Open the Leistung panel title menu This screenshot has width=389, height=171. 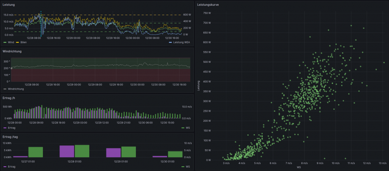[x=9, y=5]
